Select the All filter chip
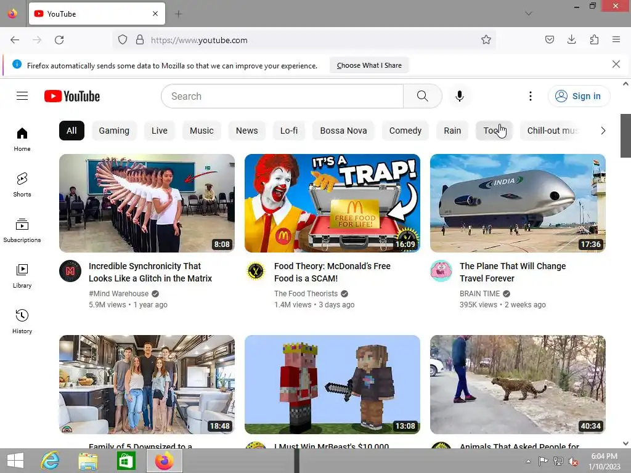The width and height of the screenshot is (631, 473). click(71, 131)
